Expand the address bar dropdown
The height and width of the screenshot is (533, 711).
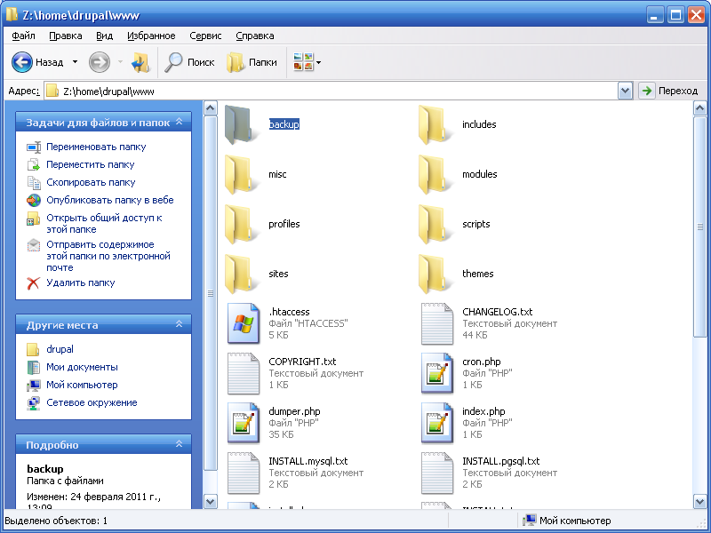tap(625, 91)
